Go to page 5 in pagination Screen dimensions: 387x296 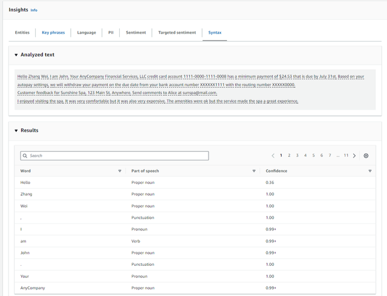tap(313, 156)
